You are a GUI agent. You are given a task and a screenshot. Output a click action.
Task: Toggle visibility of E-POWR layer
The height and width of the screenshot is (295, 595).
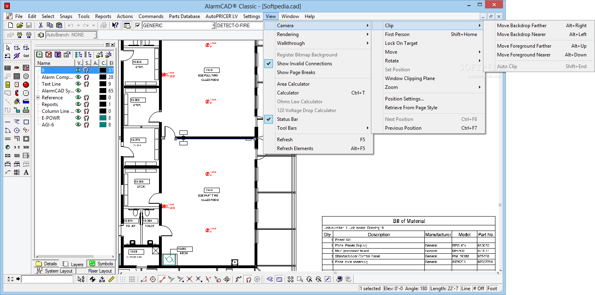click(x=78, y=118)
